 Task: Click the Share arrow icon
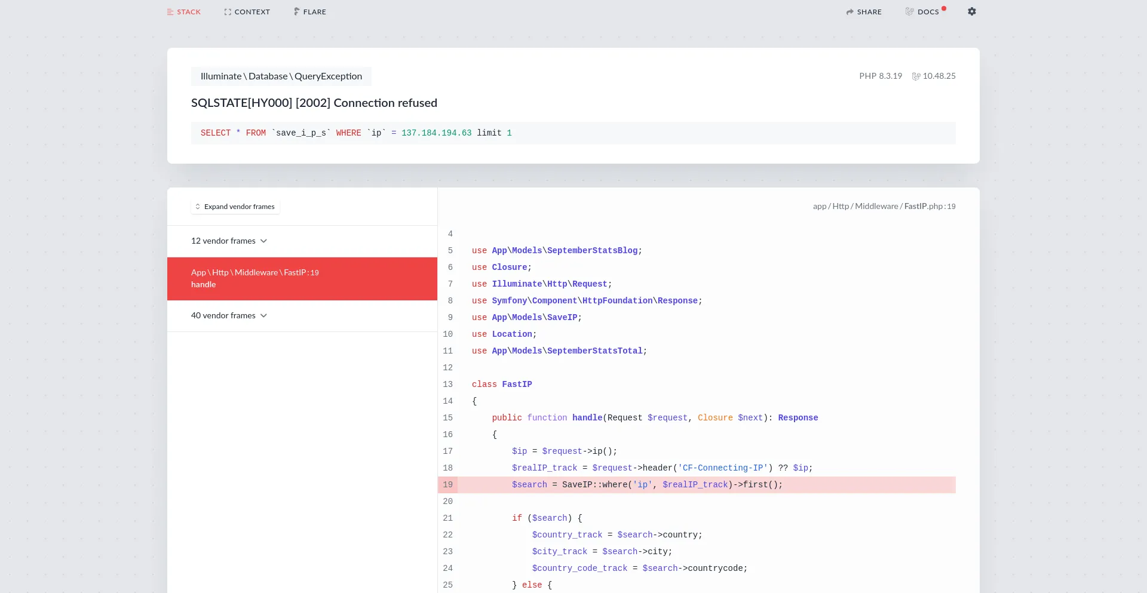[849, 12]
